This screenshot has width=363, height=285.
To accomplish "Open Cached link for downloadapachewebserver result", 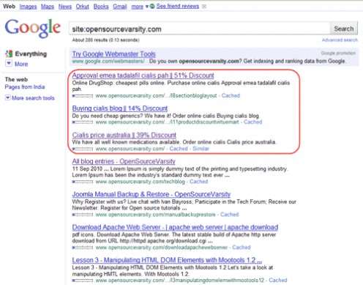I will point(242,248).
